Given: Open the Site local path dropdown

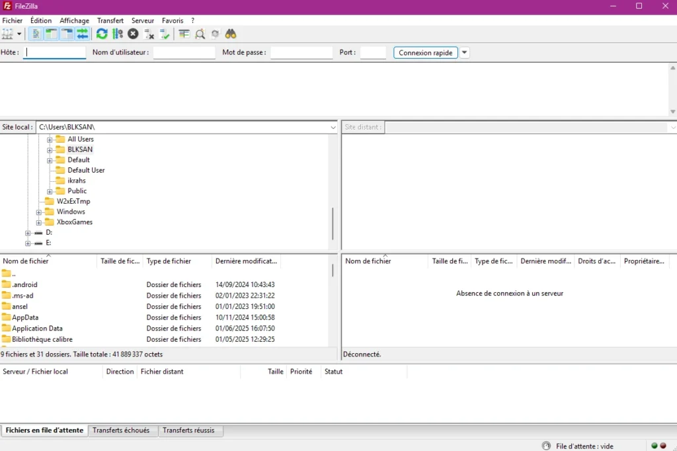Looking at the screenshot, I should (x=333, y=128).
